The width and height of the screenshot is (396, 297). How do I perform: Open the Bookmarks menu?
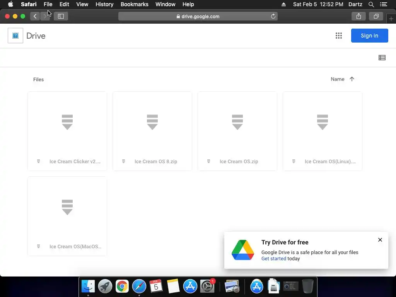pyautogui.click(x=134, y=4)
